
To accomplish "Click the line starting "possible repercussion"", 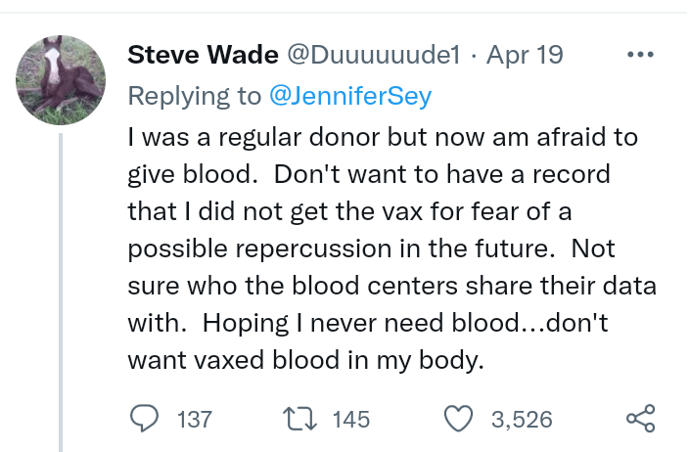I will click(x=370, y=248).
